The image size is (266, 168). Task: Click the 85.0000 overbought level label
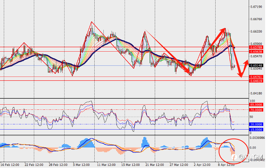coord(256,105)
